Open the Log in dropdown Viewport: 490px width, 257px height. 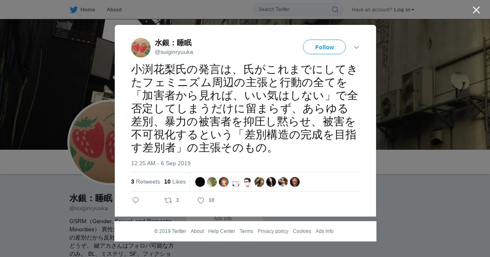(404, 10)
